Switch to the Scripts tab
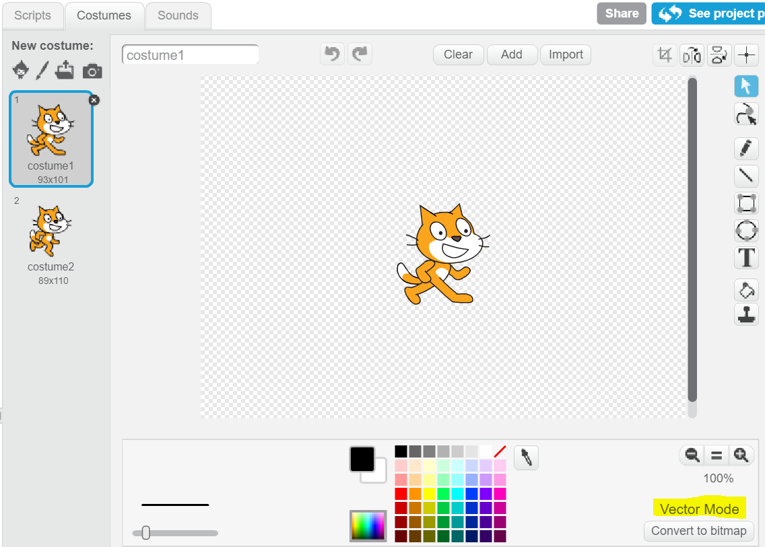The height and width of the screenshot is (547, 765). (32, 15)
